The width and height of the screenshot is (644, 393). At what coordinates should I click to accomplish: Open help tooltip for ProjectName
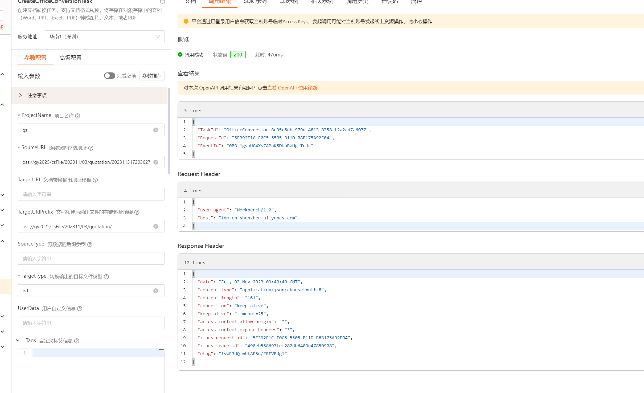point(77,116)
